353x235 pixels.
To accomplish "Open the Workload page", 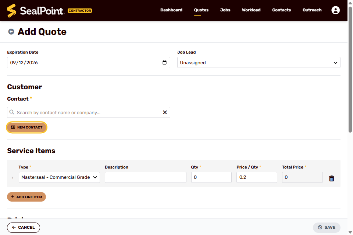I will pos(251,10).
